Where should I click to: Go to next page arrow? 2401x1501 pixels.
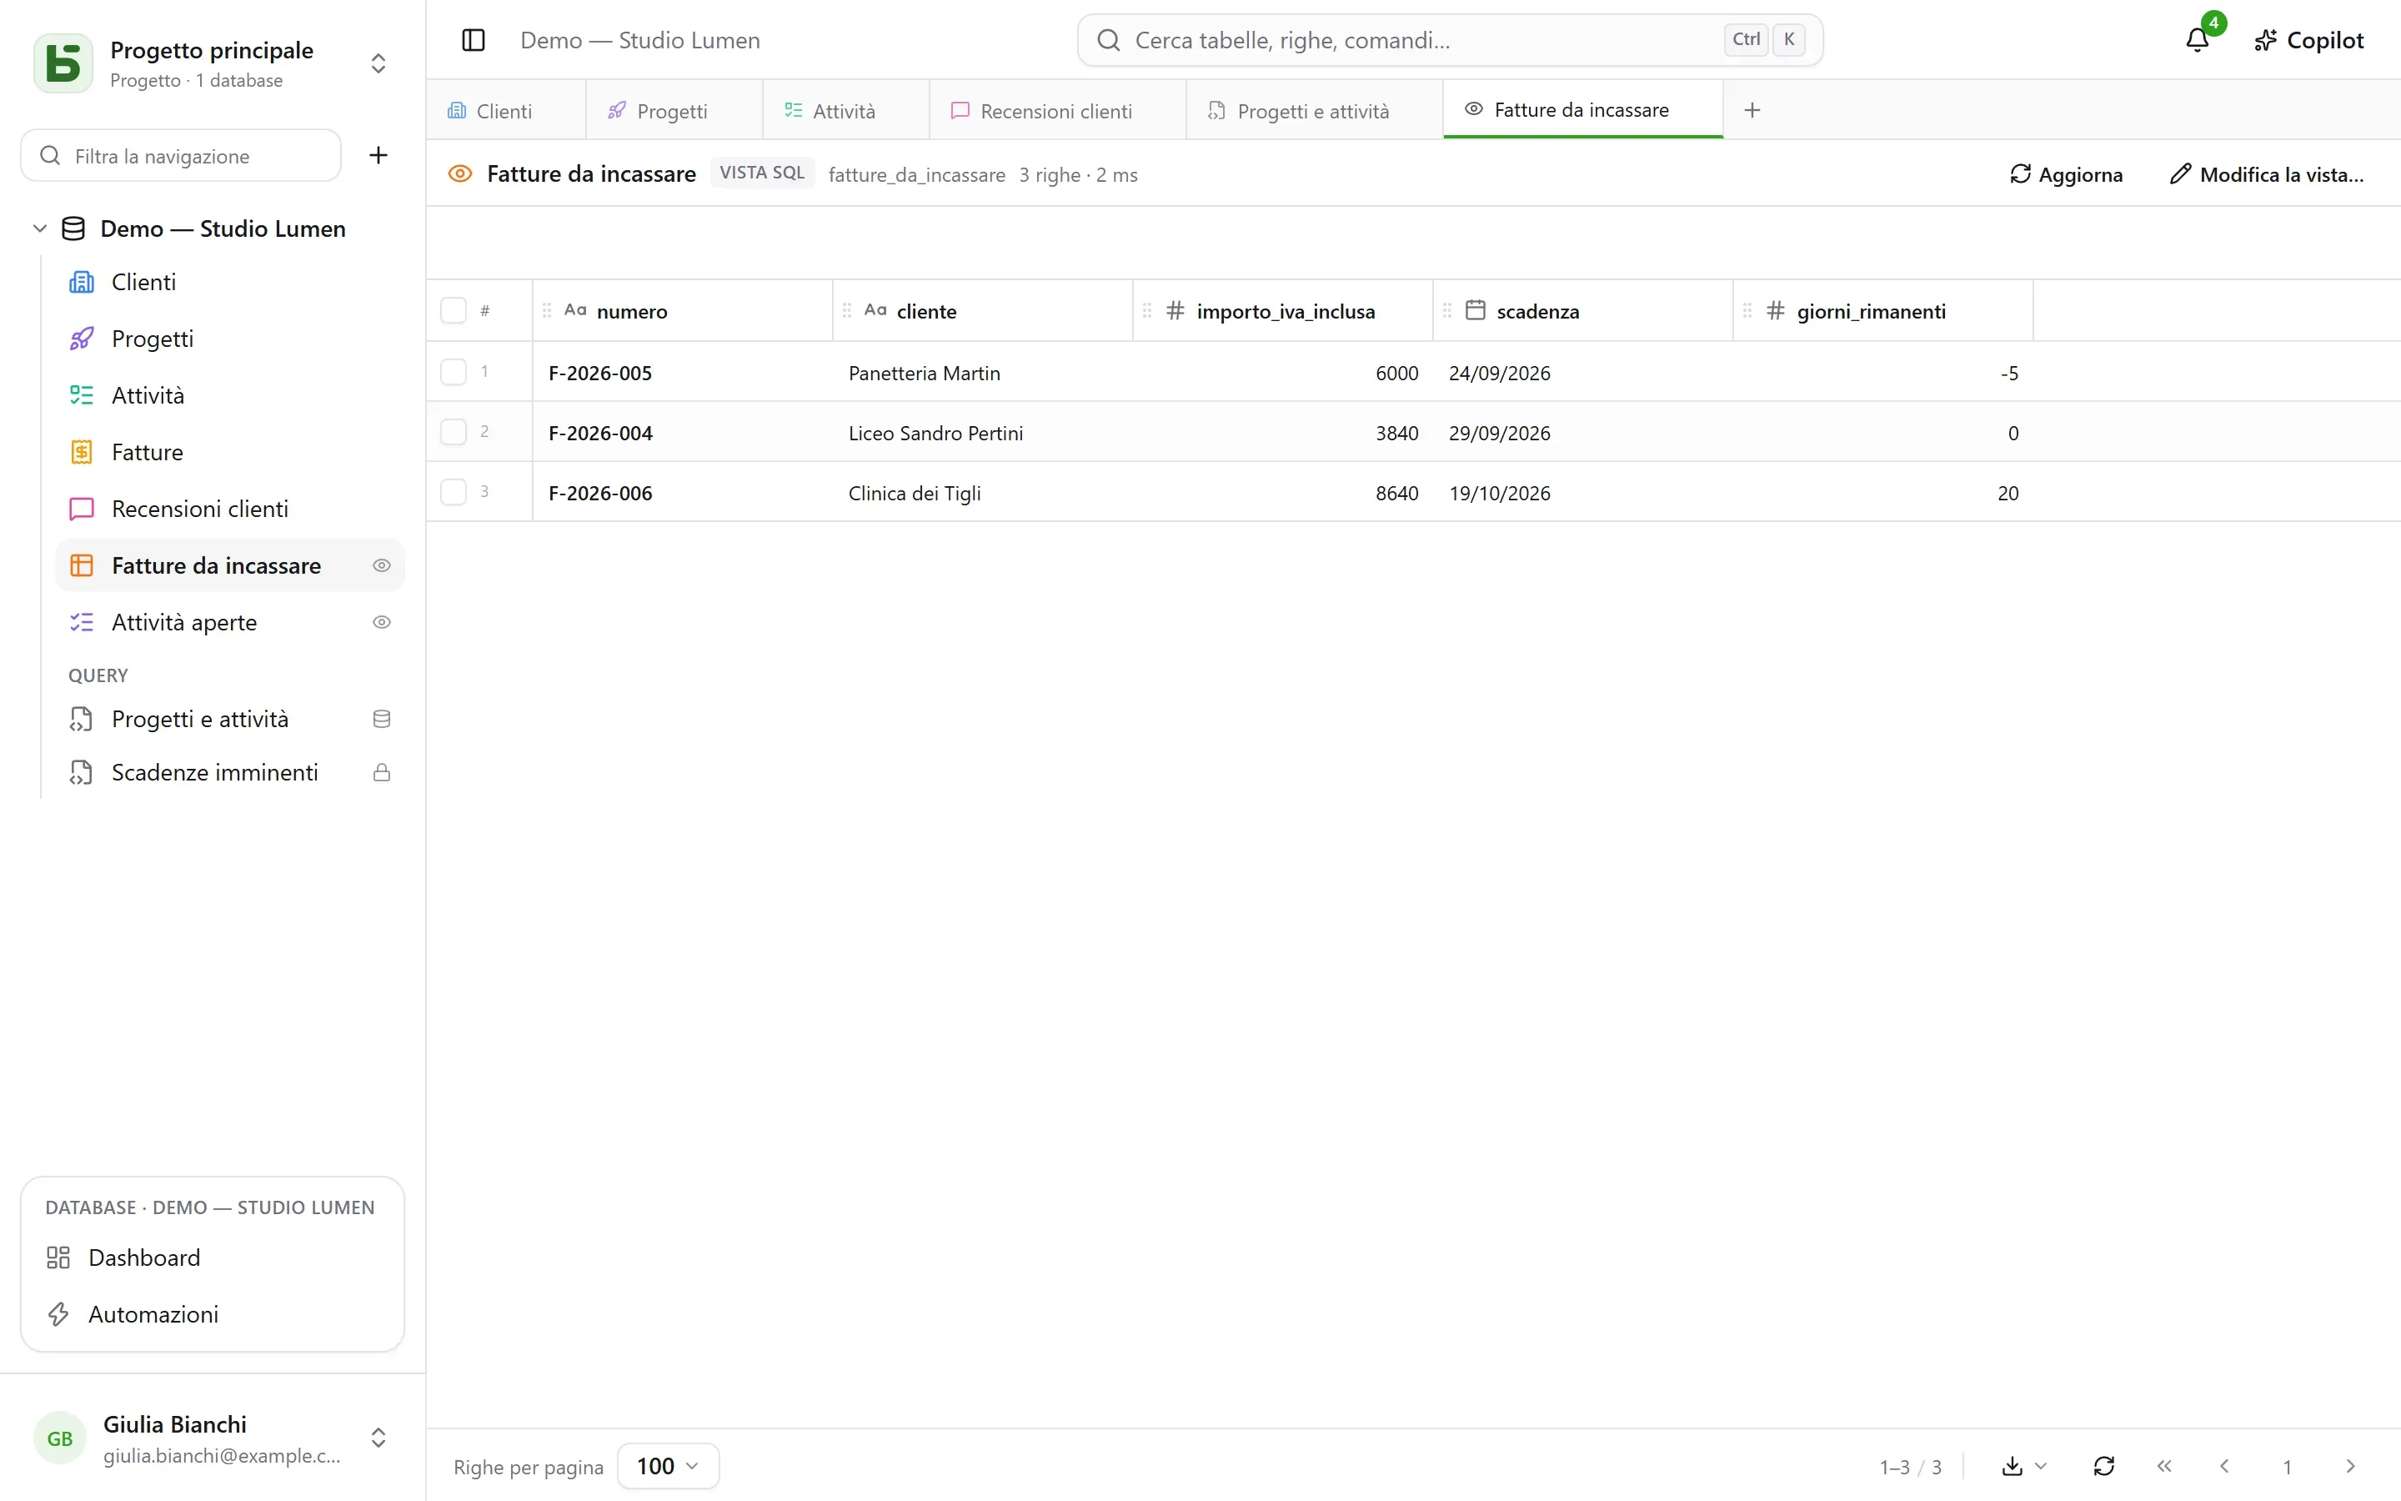(x=2349, y=1466)
